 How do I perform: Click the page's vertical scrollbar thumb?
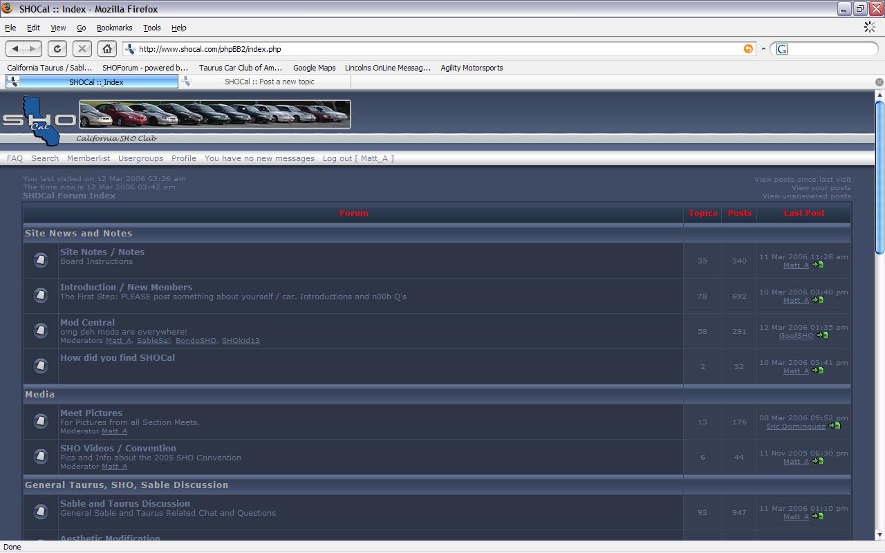coord(879,177)
